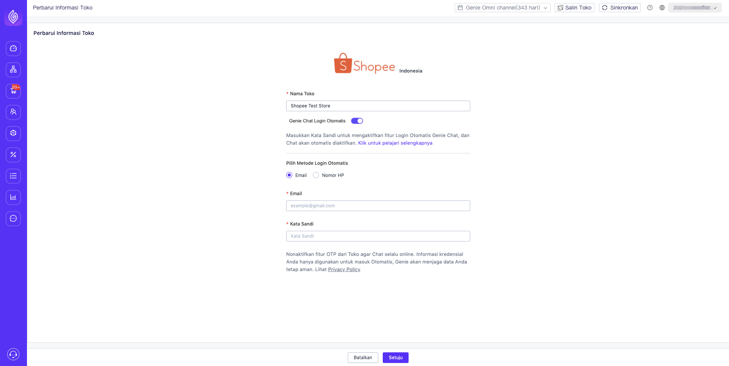Toggle Genie Chat Login Otomatis switch
Screen dimensions: 729x366
tap(357, 121)
